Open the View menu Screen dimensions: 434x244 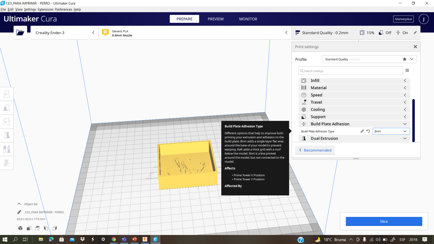tap(19, 9)
